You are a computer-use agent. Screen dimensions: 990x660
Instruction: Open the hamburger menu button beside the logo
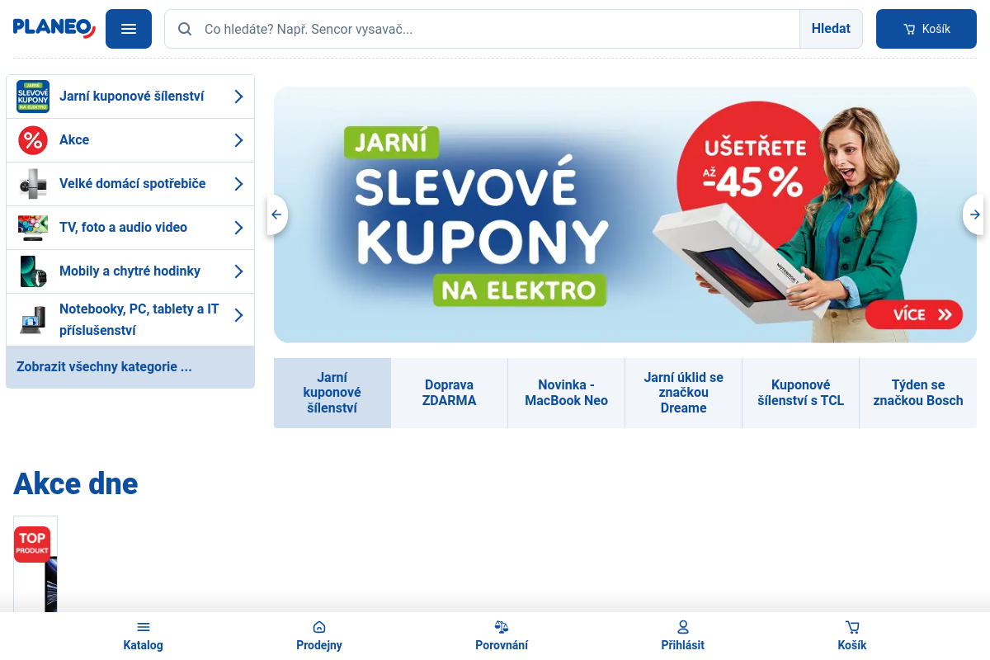(128, 29)
